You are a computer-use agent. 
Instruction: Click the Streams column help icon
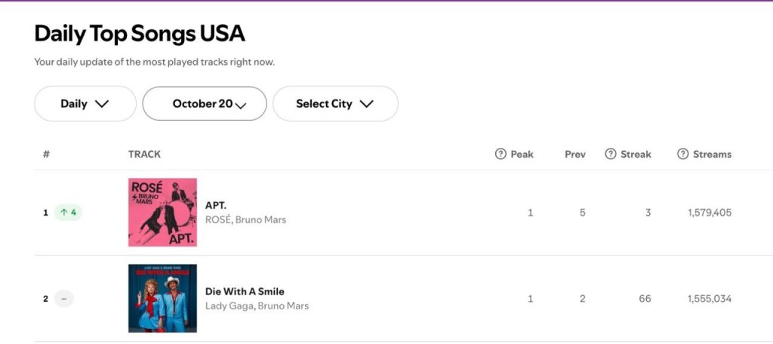683,154
